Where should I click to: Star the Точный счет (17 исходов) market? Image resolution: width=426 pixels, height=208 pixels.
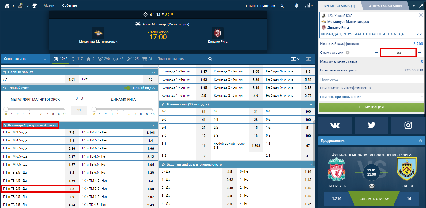point(163,104)
